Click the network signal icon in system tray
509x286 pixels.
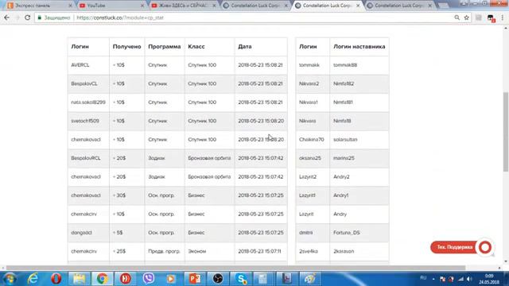coord(461,279)
